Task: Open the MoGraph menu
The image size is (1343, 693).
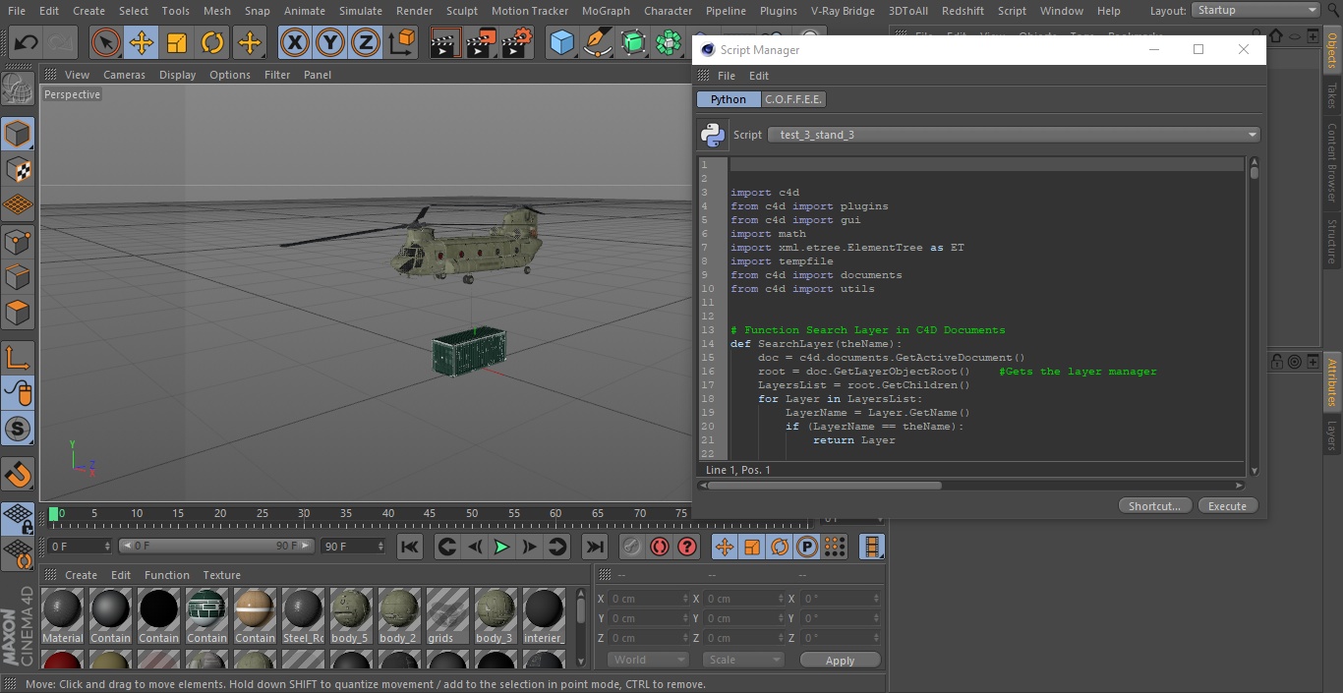Action: 606,11
